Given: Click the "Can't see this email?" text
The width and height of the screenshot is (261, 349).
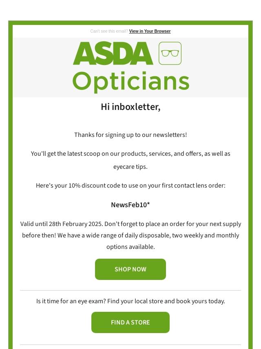Looking at the screenshot, I should click(109, 31).
